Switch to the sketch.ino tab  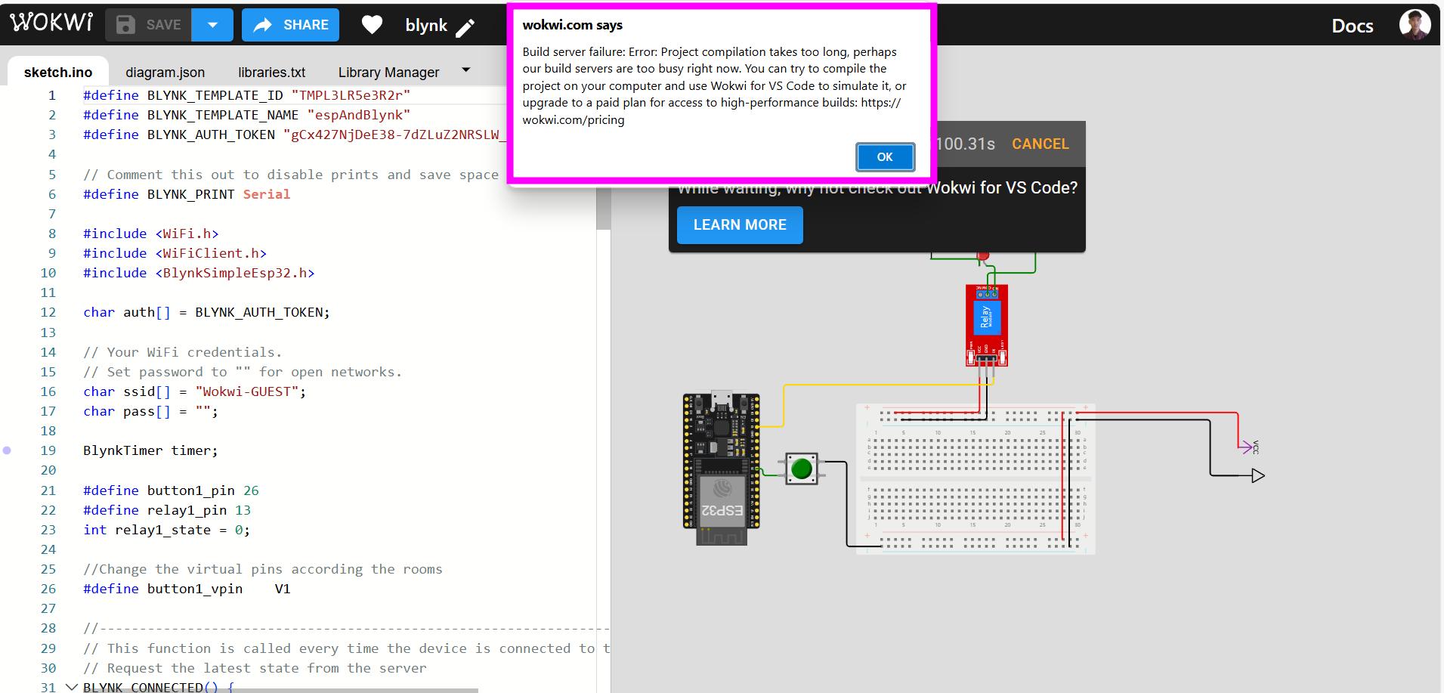58,73
